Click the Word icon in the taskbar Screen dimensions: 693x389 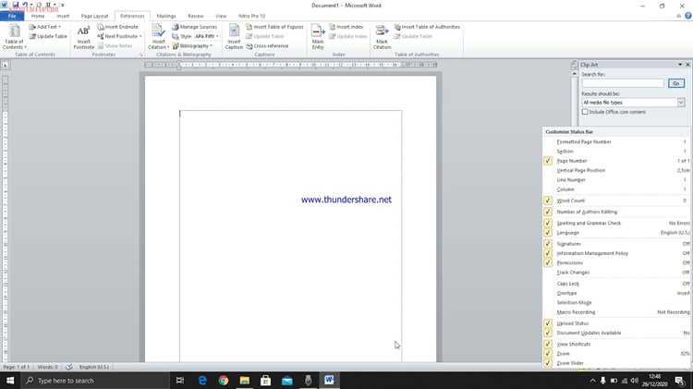tap(329, 380)
